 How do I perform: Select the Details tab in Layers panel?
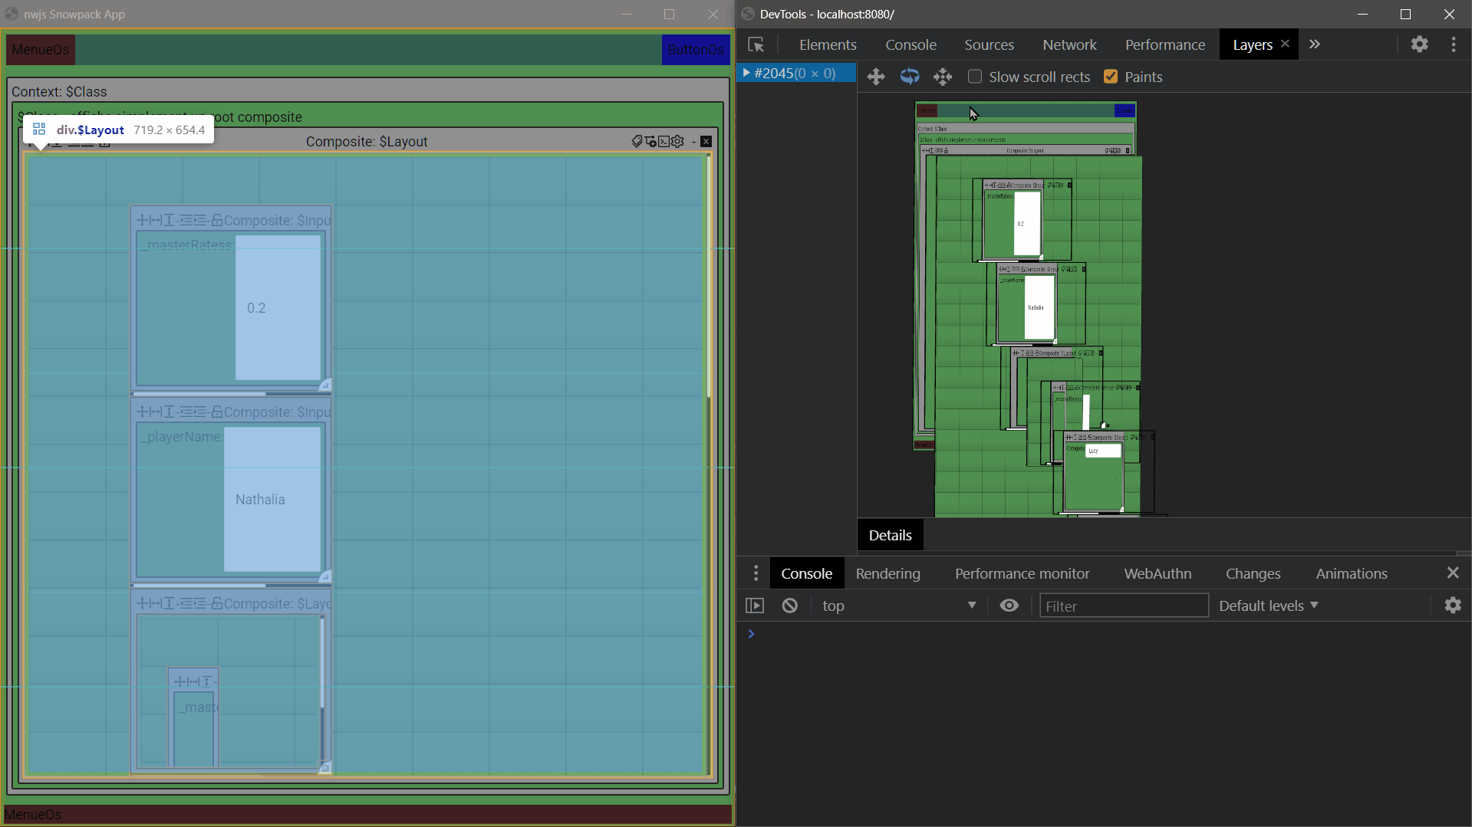point(890,535)
